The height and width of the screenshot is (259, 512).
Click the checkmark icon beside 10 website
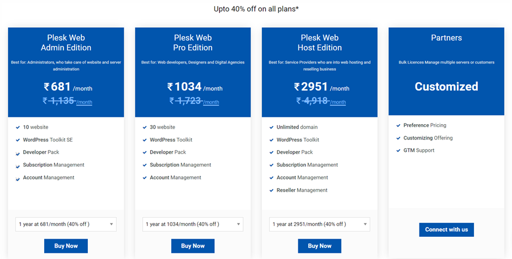[18, 127]
